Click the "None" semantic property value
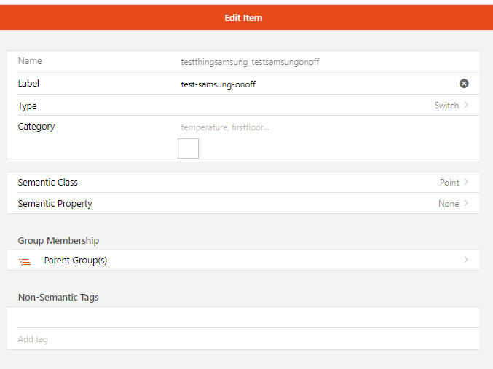This screenshot has width=493, height=369. pos(448,204)
